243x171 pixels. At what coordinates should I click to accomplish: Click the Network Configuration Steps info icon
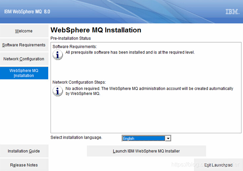click(58, 91)
